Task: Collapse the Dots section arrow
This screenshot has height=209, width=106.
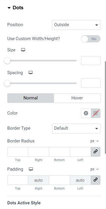Action: coord(9,8)
